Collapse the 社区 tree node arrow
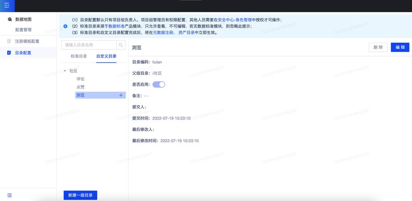Image resolution: width=412 pixels, height=201 pixels. 65,71
